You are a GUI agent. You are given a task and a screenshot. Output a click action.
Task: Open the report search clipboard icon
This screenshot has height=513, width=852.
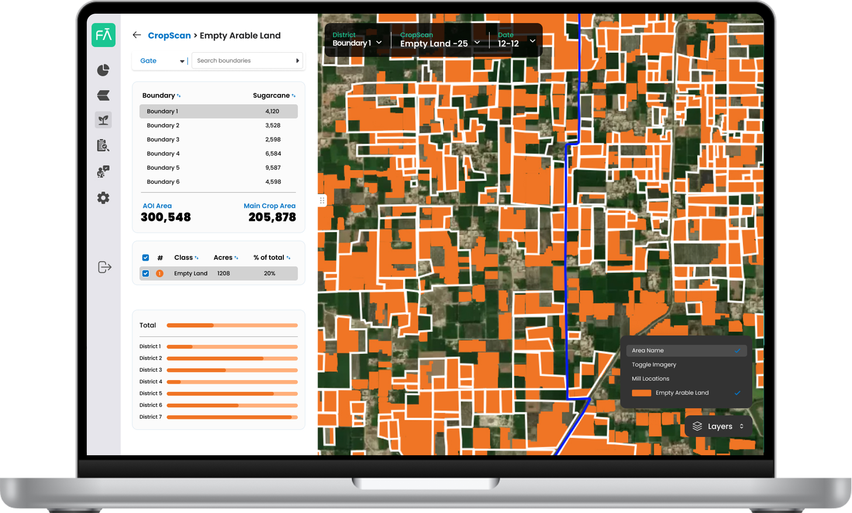tap(103, 146)
